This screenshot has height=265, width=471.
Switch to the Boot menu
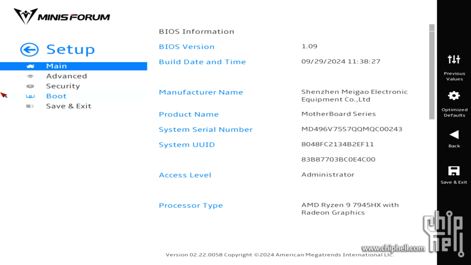pos(56,96)
